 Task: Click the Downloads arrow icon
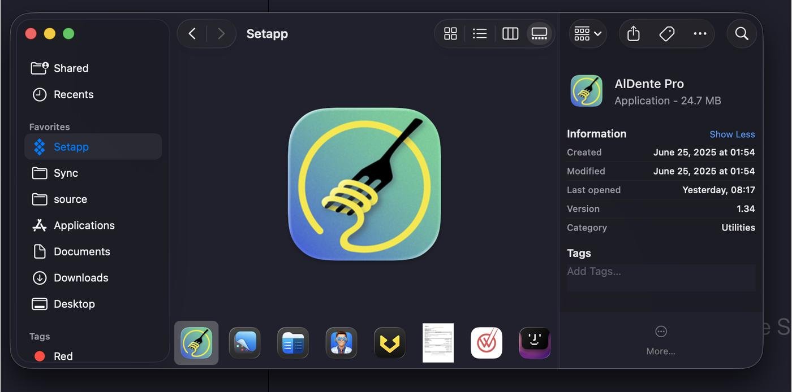click(40, 278)
